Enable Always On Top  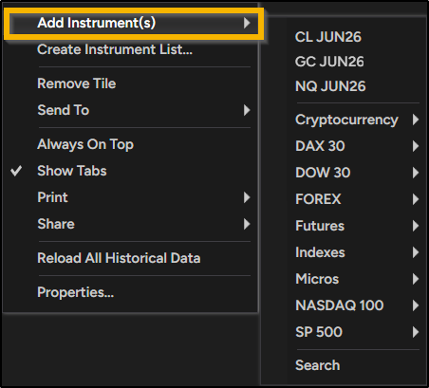(131, 144)
